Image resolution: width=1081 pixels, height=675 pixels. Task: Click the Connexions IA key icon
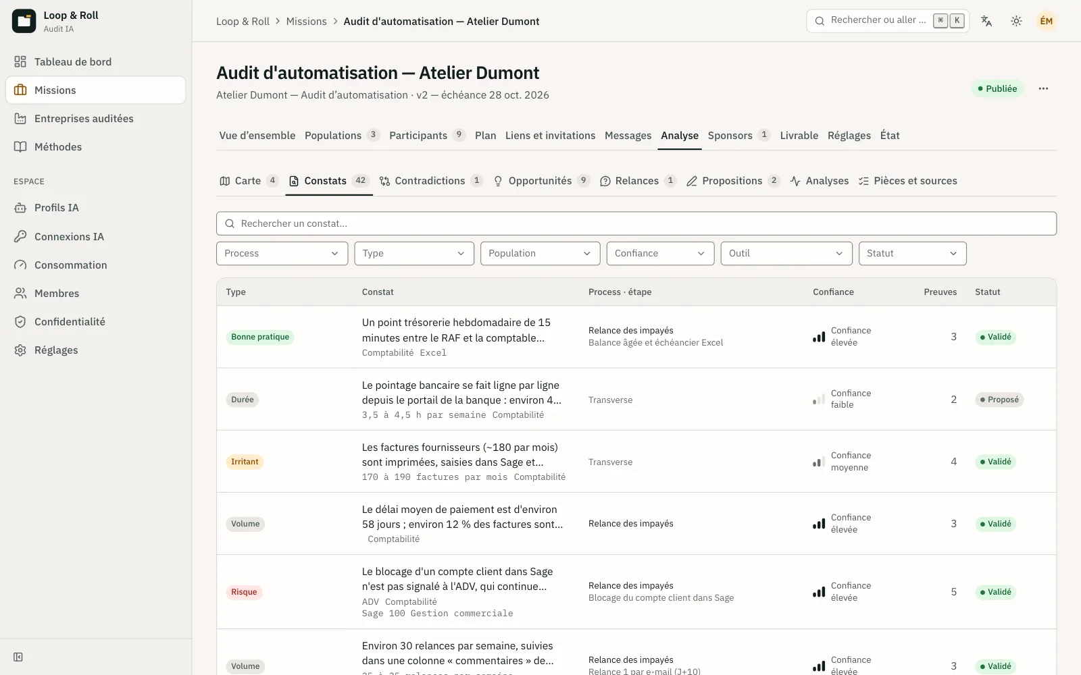tap(20, 236)
